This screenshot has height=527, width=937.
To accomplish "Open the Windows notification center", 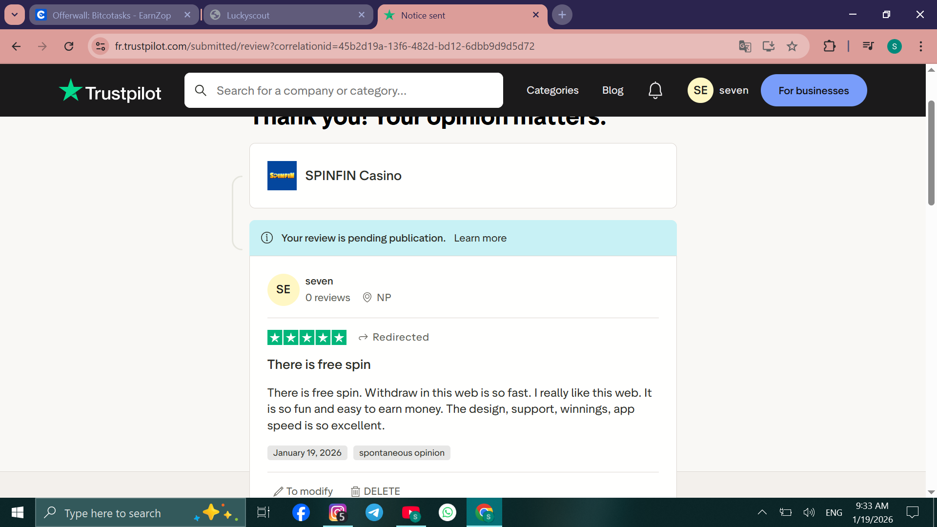I will [x=913, y=512].
